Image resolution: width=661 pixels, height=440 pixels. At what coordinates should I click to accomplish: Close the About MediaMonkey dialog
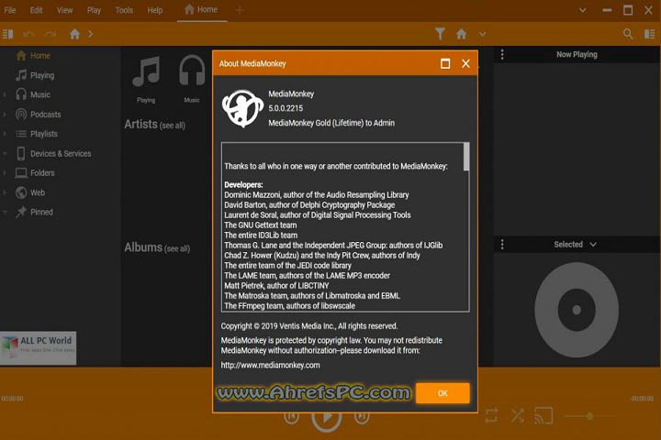click(x=465, y=63)
